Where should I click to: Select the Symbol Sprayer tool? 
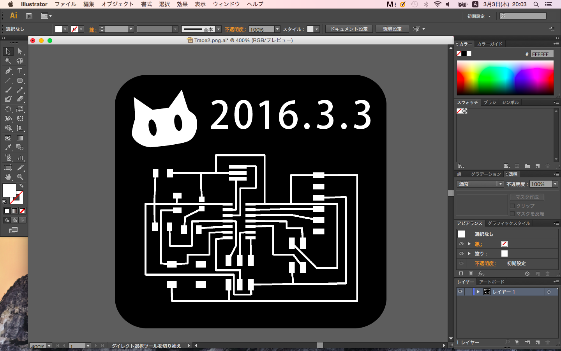pos(8,158)
